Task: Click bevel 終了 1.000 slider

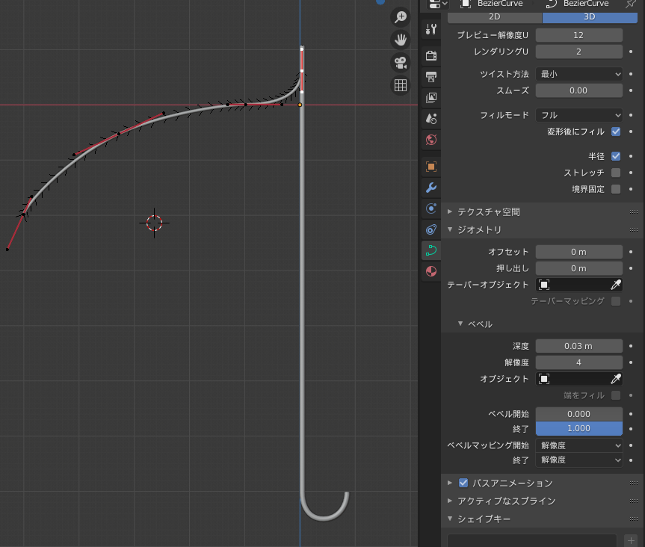Action: click(578, 428)
